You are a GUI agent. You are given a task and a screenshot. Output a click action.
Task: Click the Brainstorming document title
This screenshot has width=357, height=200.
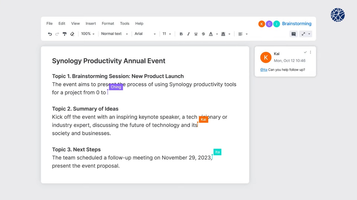(297, 24)
